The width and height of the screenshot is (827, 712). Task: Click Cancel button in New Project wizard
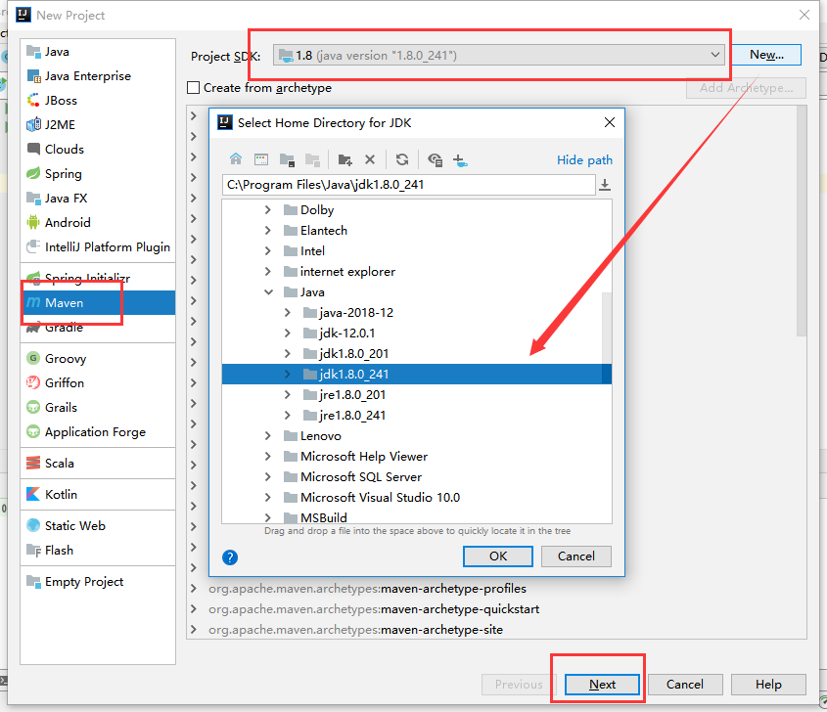click(x=684, y=684)
